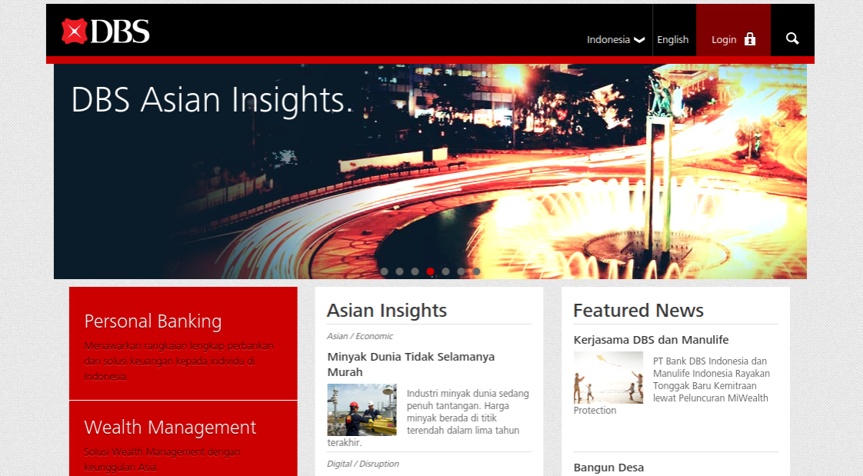Image resolution: width=863 pixels, height=476 pixels.
Task: Open the family beach news thumbnail
Action: [x=608, y=378]
